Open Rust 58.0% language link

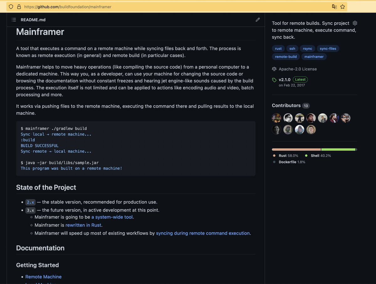click(288, 156)
